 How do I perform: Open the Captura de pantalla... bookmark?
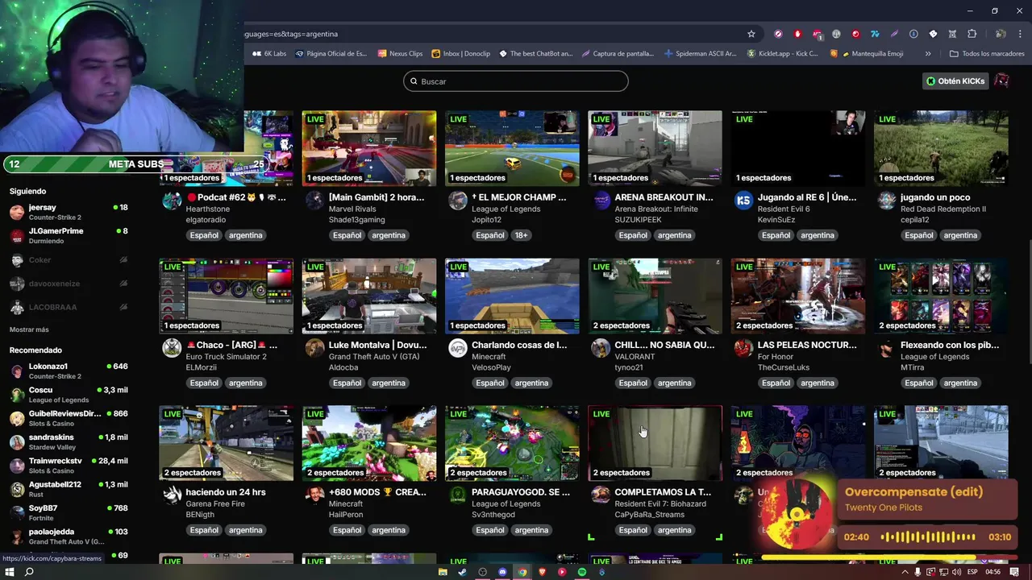pyautogui.click(x=618, y=54)
